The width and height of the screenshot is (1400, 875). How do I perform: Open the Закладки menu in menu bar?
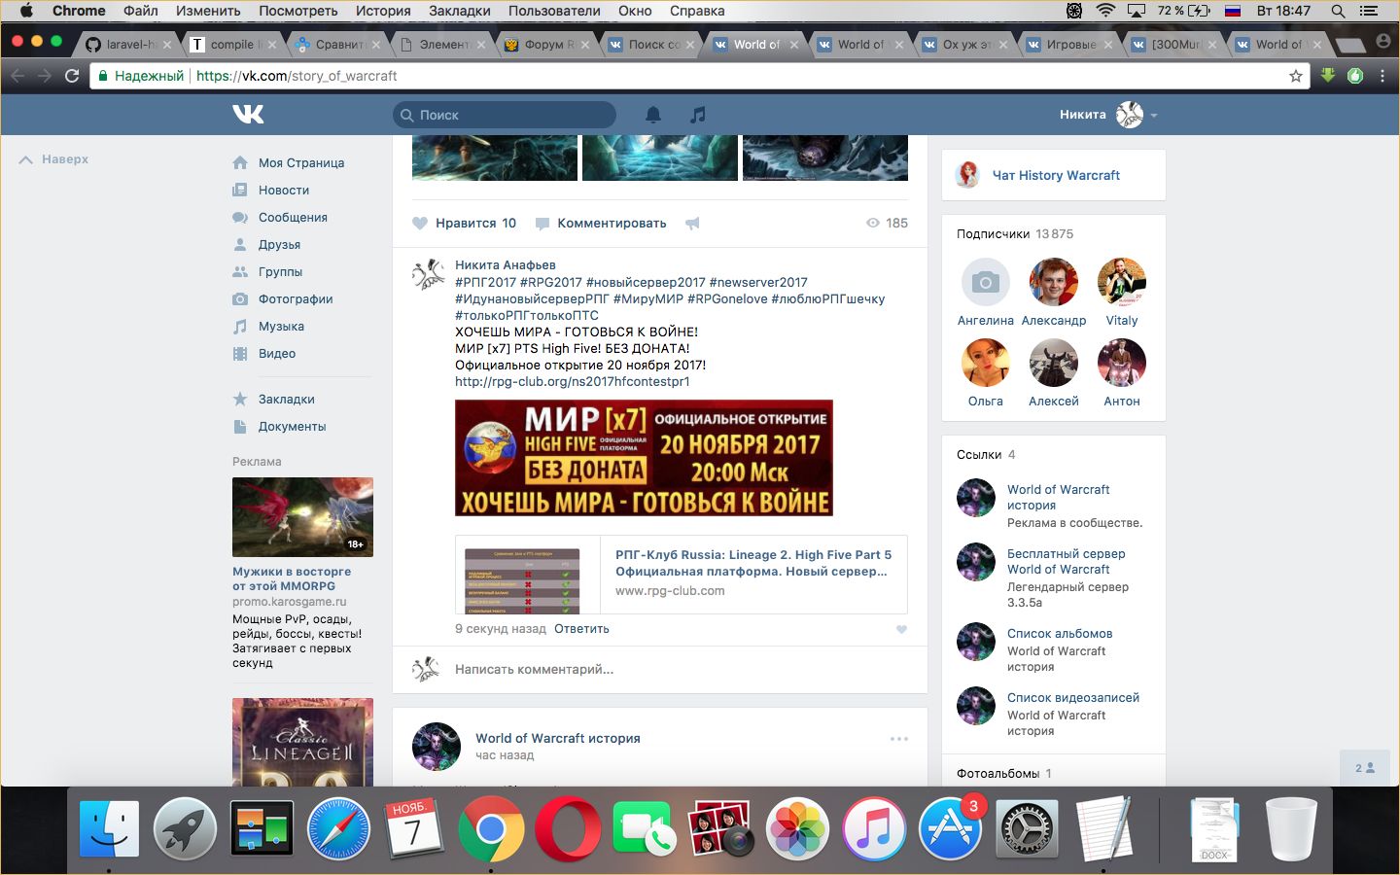tap(459, 11)
